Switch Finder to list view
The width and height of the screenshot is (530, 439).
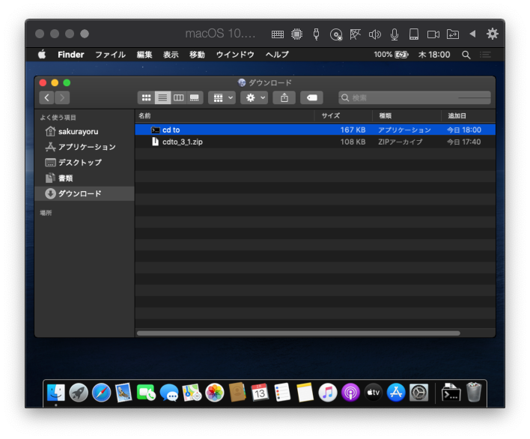(x=162, y=97)
